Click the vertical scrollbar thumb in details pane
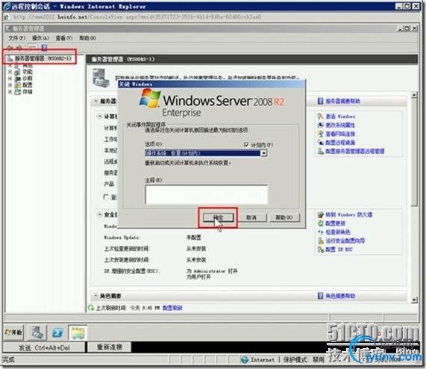426x369 pixels. [414, 152]
